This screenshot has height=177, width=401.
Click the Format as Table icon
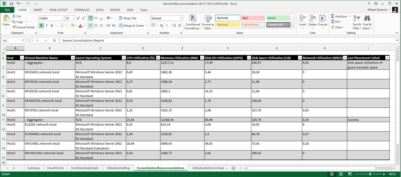click(x=208, y=18)
